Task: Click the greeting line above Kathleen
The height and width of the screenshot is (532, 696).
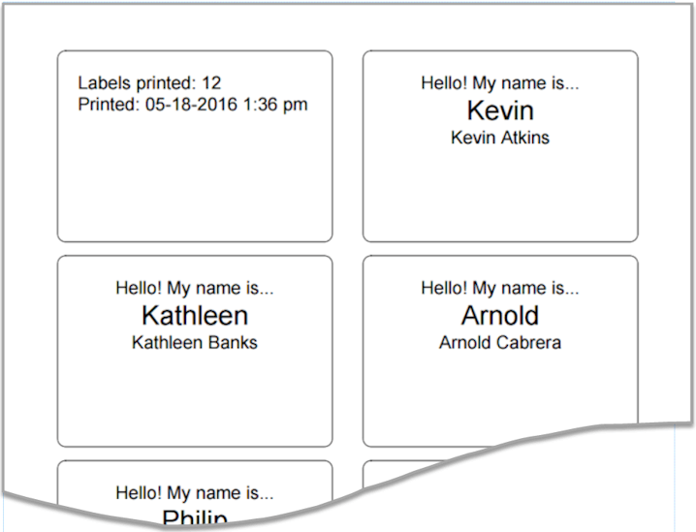Action: 194,288
